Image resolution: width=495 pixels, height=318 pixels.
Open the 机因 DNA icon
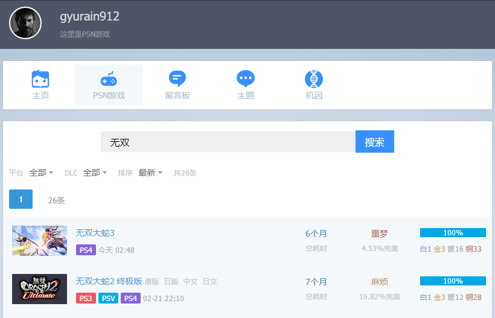coord(314,79)
